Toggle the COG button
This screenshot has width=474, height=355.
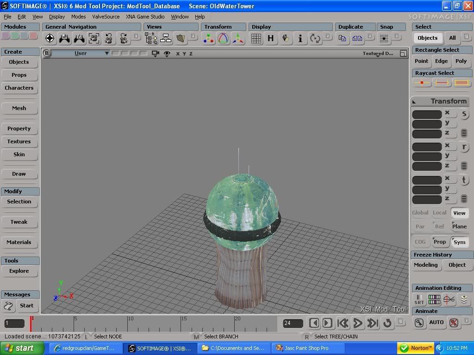[x=420, y=242]
